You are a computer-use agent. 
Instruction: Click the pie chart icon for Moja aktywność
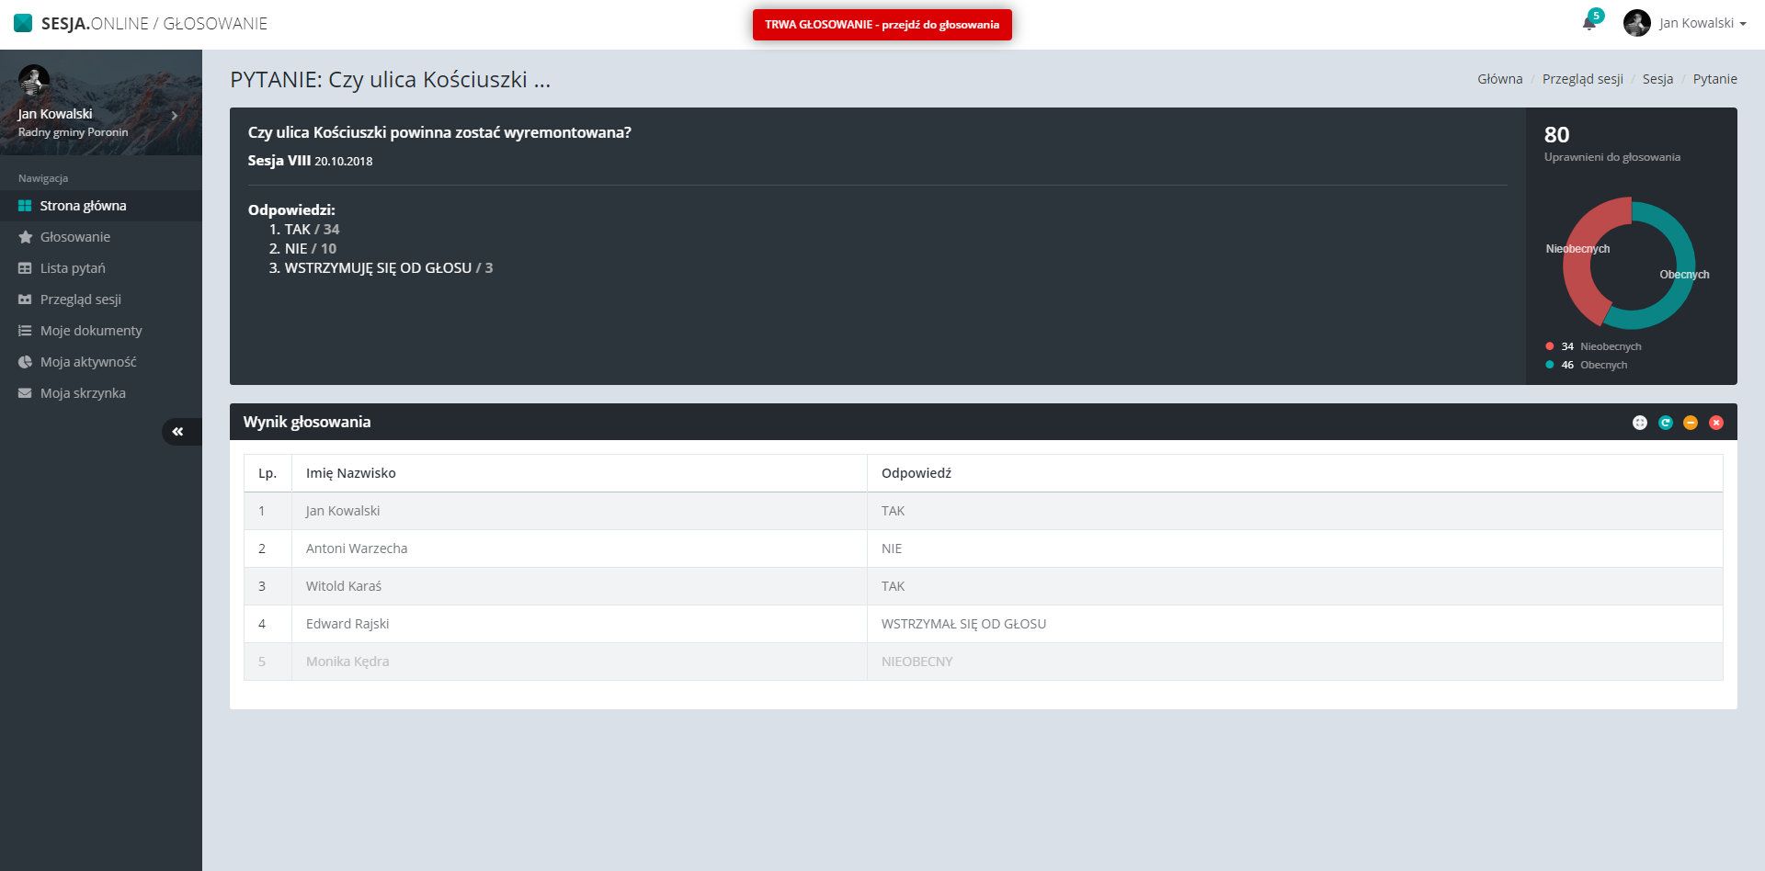coord(25,362)
